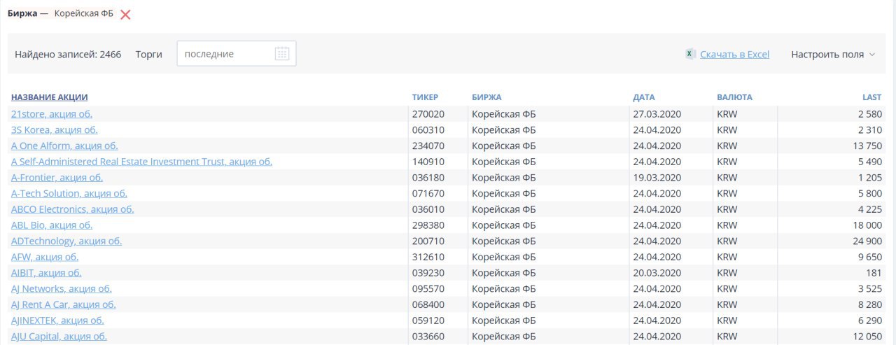The image size is (896, 345).
Task: Select ticker cell 033660
Action: 428,337
